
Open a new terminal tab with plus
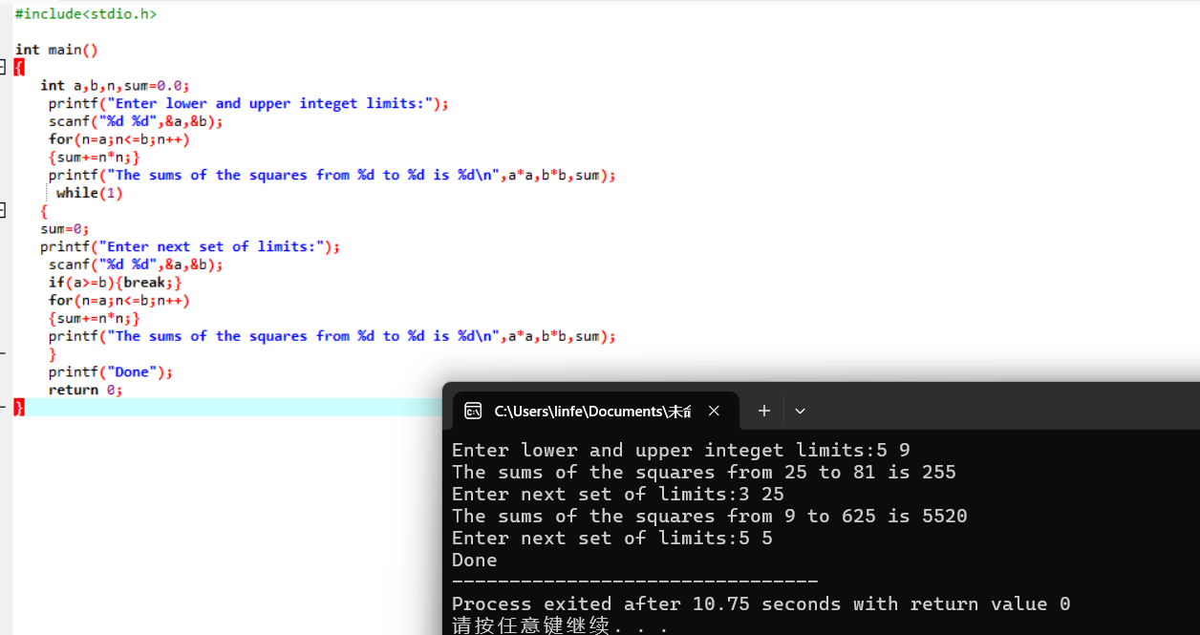tap(764, 411)
